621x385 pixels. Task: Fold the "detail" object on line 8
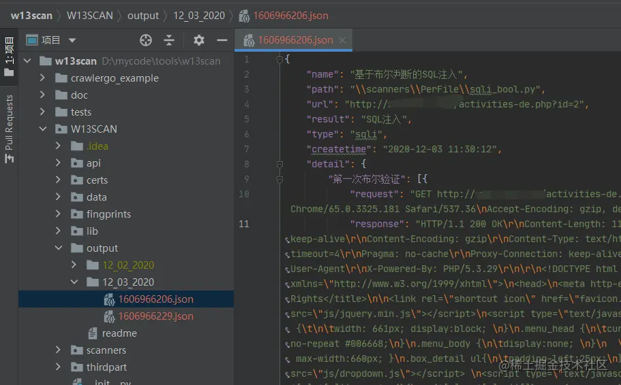[x=279, y=164]
